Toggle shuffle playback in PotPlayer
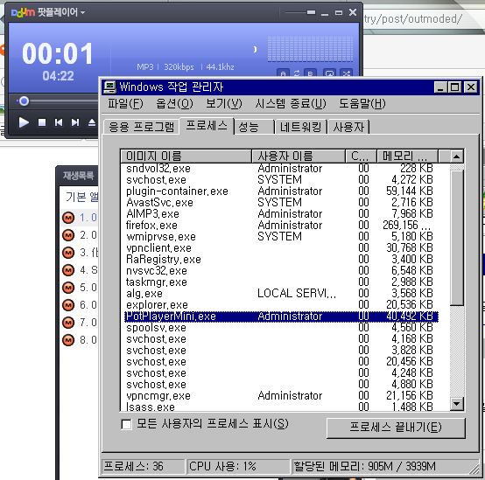Image resolution: width=485 pixels, height=480 pixels. pos(346,73)
